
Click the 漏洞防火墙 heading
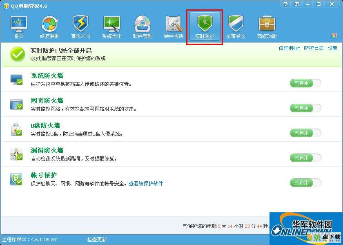click(47, 151)
